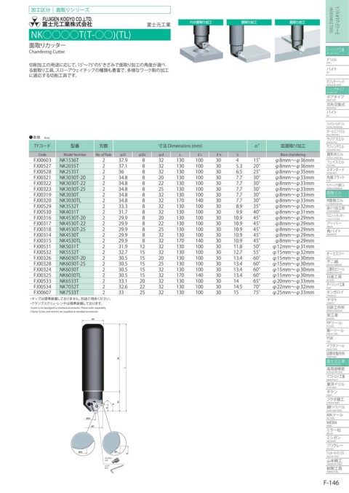The height and width of the screenshot is (493, 349).
Task: Click model number NK4530T-25
Action: 73,229
